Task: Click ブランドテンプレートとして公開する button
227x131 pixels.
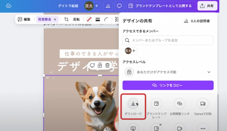Action: click(x=160, y=6)
